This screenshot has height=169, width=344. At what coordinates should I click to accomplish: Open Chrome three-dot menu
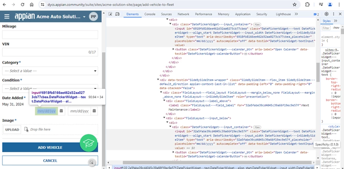click(x=339, y=5)
